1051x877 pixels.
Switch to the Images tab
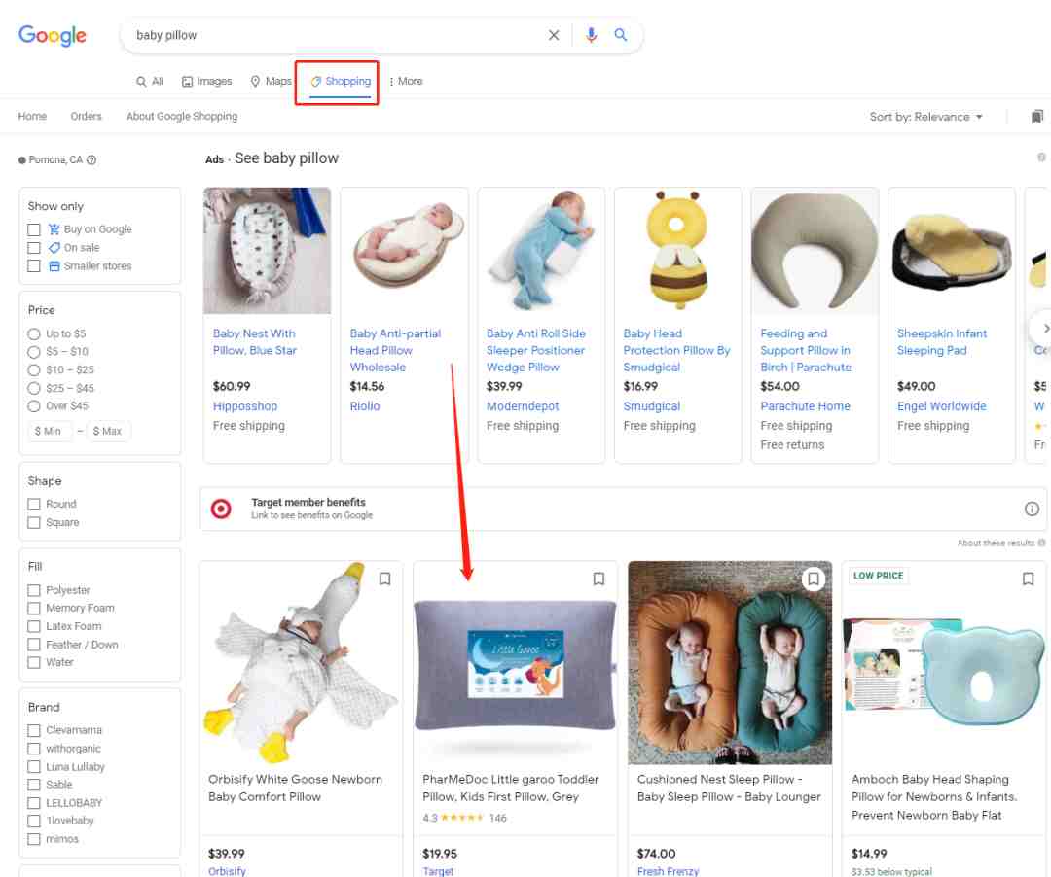[206, 82]
